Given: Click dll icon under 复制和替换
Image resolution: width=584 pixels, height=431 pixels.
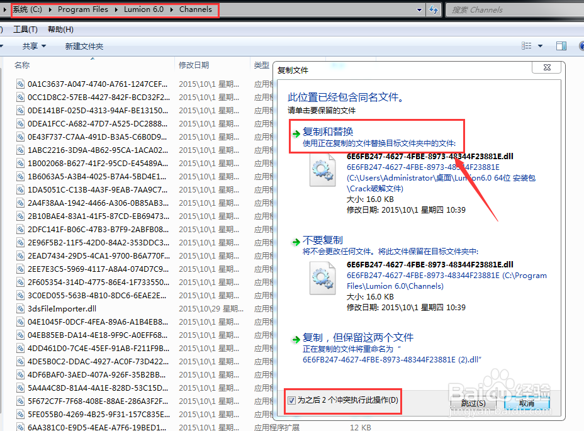Looking at the screenshot, I should 323,171.
